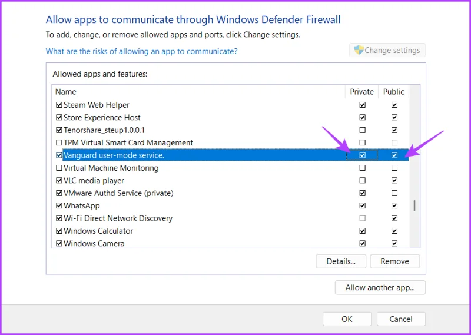The height and width of the screenshot is (335, 471).
Task: Enable Public for TPM Virtual Smart Card Management
Action: click(394, 142)
